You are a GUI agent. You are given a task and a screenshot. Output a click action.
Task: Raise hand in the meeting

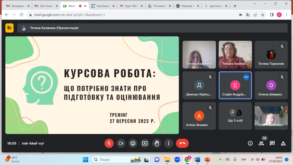[x=157, y=143]
